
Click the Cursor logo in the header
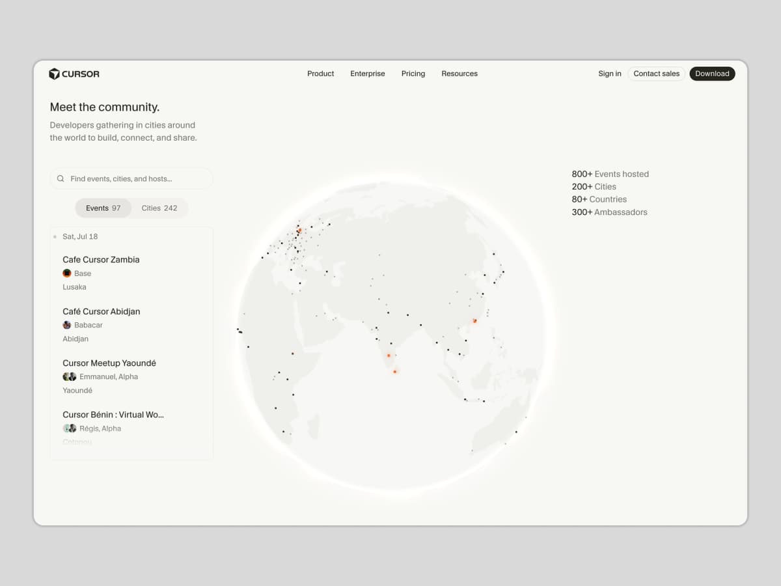(x=74, y=74)
